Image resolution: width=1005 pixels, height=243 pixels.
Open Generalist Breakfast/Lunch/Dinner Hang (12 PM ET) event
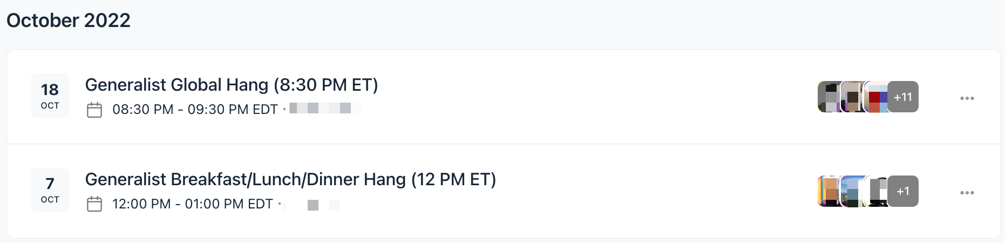[x=290, y=179]
